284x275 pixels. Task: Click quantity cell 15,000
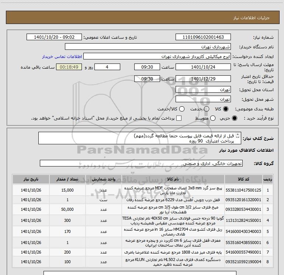point(67,190)
